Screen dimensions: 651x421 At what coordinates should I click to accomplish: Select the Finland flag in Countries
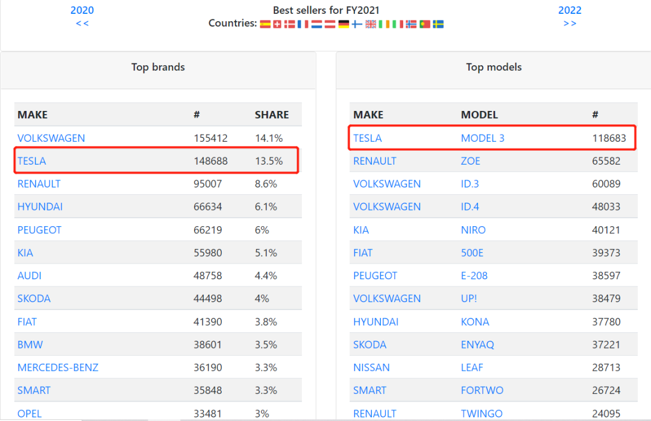point(357,24)
